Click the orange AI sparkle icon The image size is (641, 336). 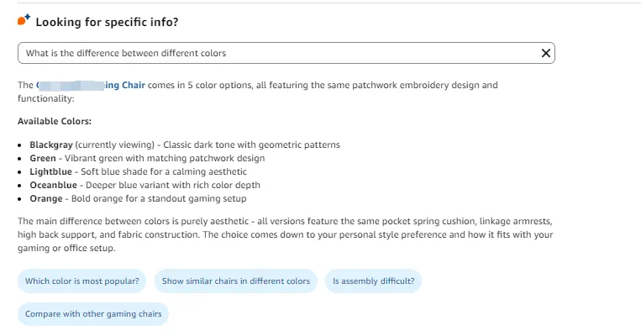pyautogui.click(x=24, y=20)
